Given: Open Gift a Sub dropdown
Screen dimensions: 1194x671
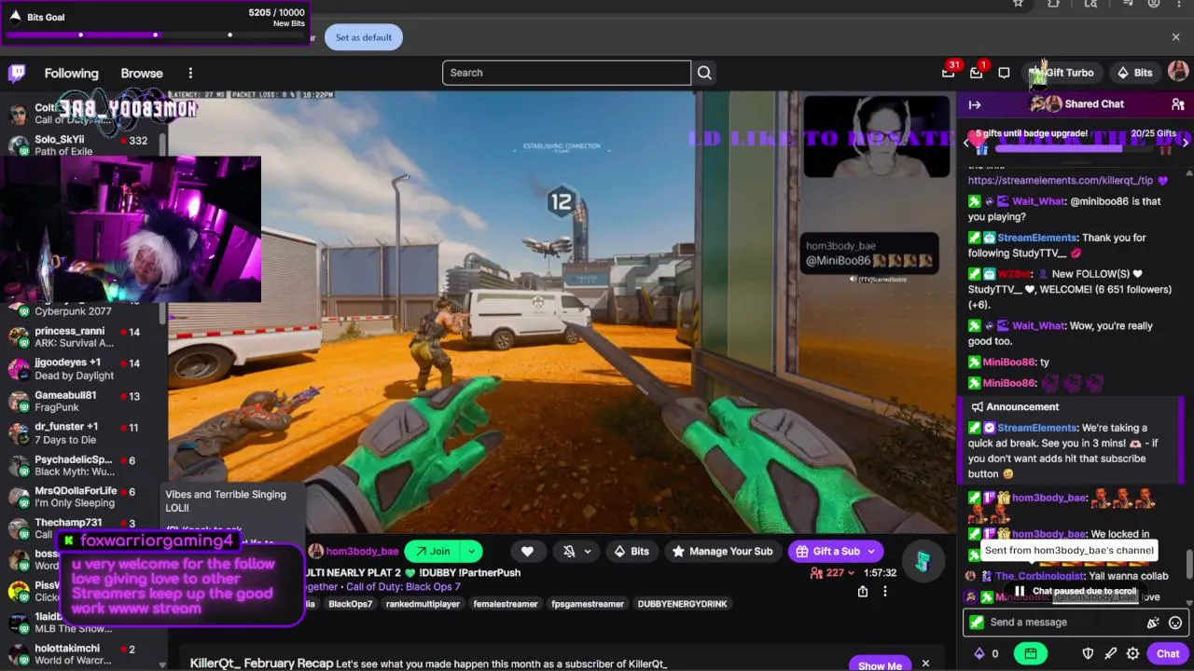Looking at the screenshot, I should 835,551.
